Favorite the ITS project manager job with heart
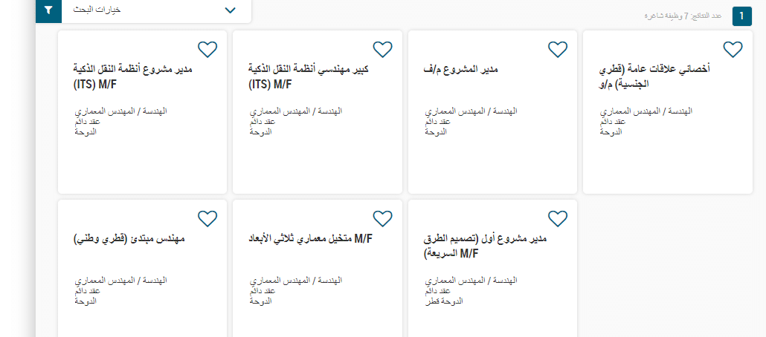 tap(207, 49)
